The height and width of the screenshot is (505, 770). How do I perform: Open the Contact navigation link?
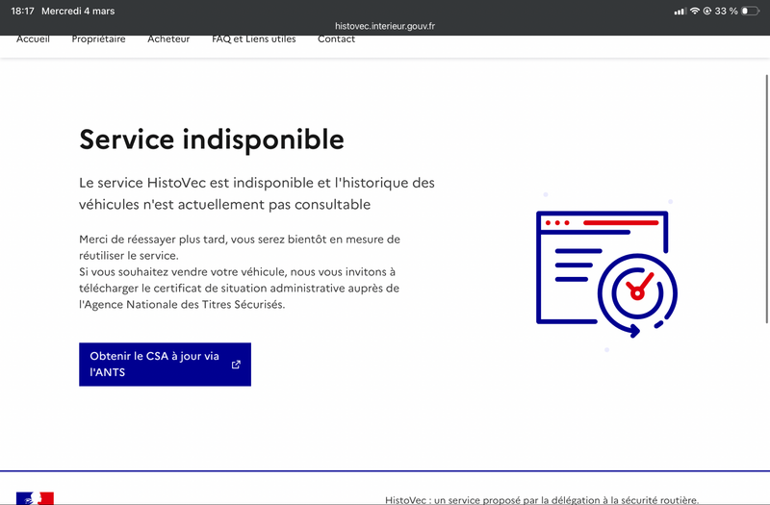[x=336, y=39]
